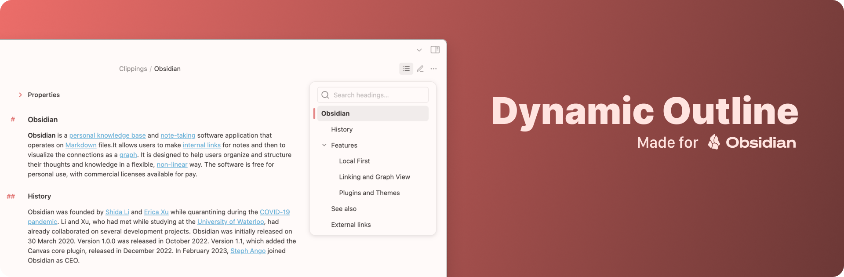The height and width of the screenshot is (277, 844).
Task: Expand the Properties section
Action: (x=20, y=95)
